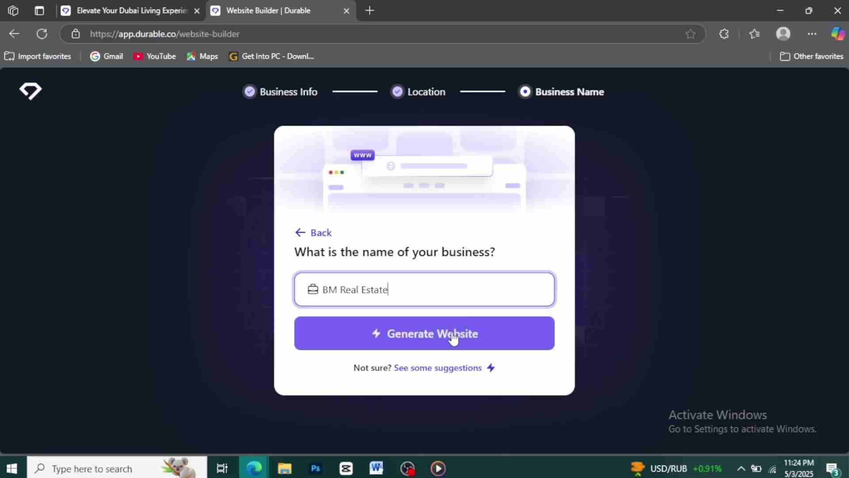849x478 pixels.
Task: Open the Copilot sidebar icon
Action: (838, 34)
